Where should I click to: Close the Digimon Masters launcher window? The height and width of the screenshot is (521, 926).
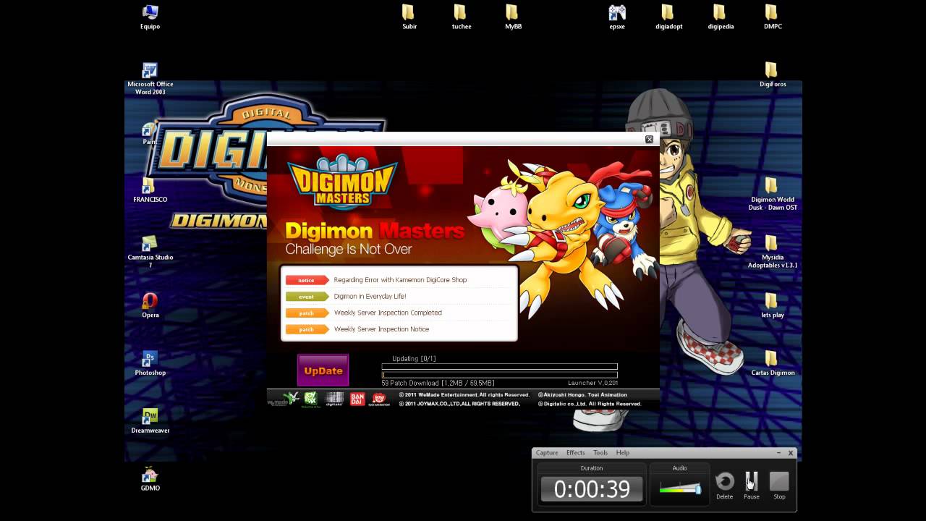point(649,139)
